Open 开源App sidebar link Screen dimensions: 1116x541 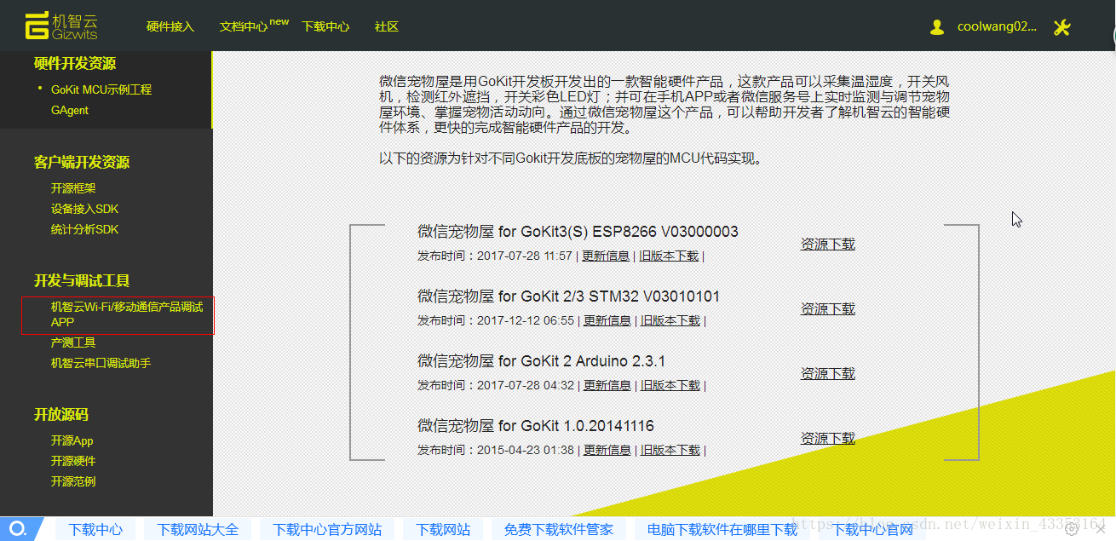(x=72, y=440)
